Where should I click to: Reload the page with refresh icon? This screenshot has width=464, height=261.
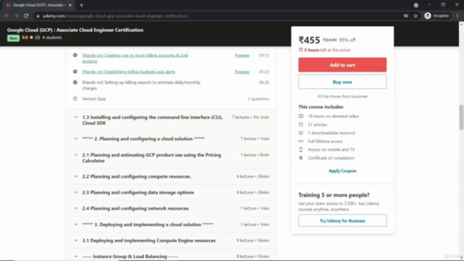coord(26,16)
